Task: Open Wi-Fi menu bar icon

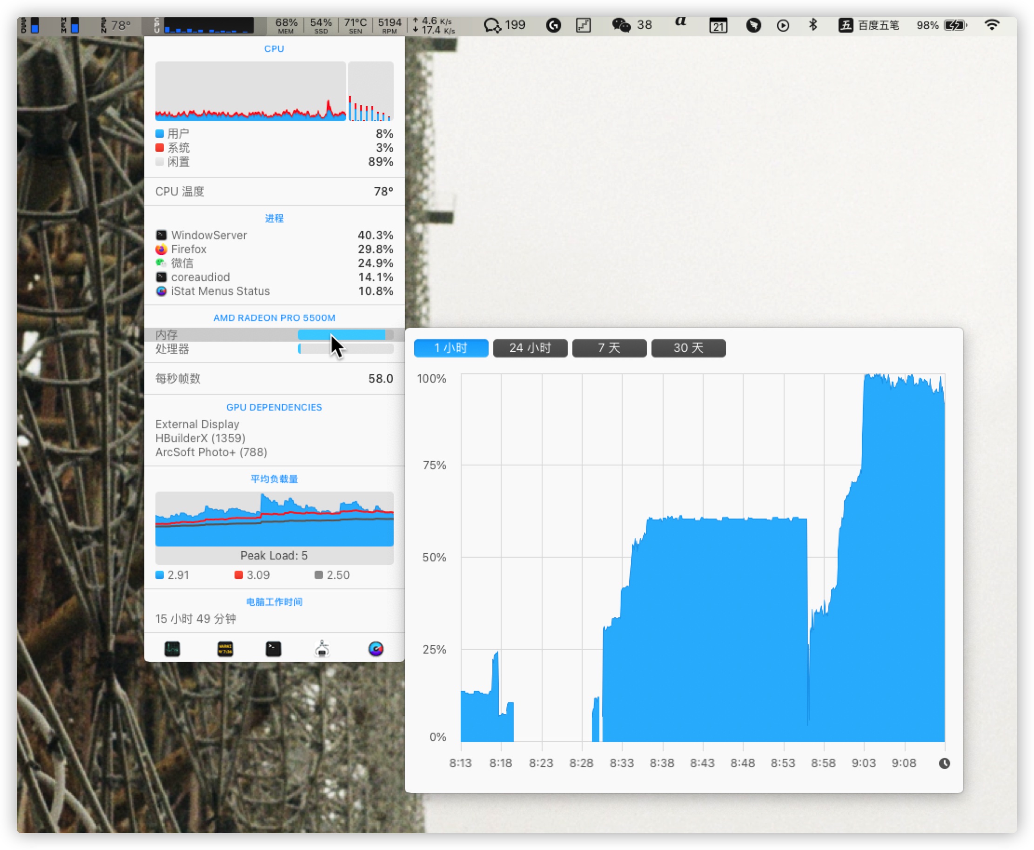Action: click(x=992, y=25)
